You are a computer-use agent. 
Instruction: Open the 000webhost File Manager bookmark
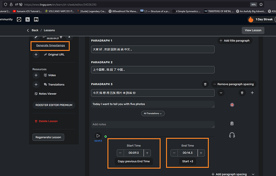pyautogui.click(x=123, y=11)
